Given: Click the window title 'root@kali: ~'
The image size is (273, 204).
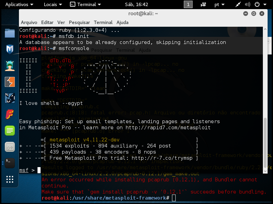Looking at the screenshot, I should [143, 14].
